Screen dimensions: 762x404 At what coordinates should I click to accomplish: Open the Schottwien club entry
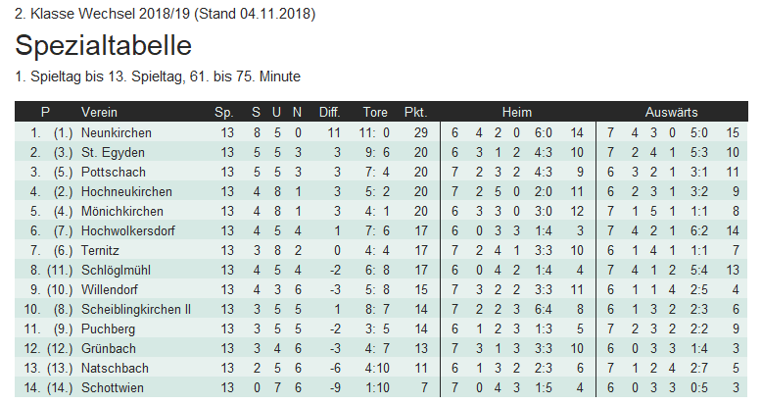(113, 387)
